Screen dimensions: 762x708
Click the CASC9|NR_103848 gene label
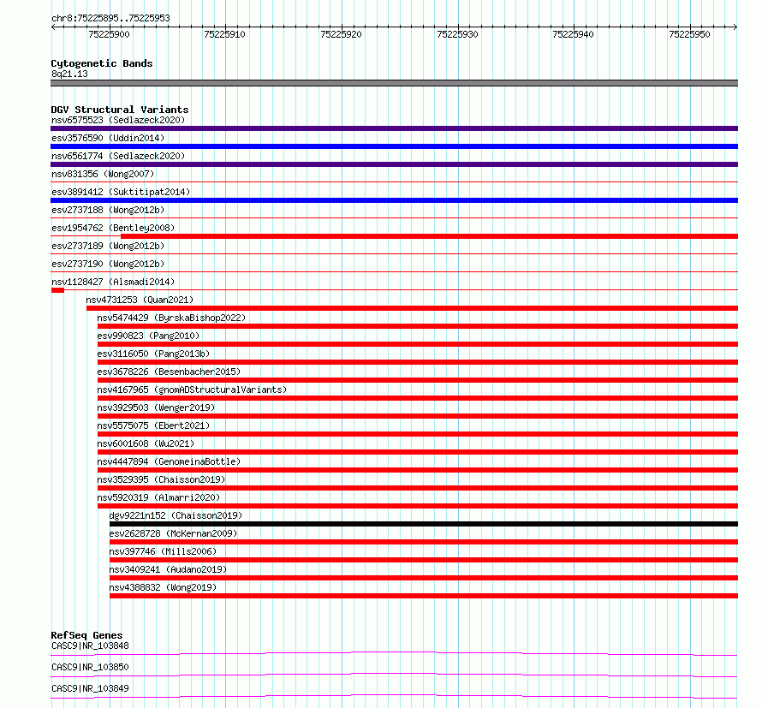90,646
